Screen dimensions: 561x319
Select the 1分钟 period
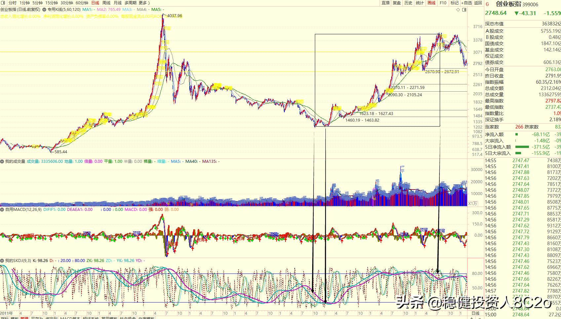coord(25,3)
